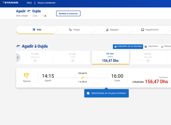The height and width of the screenshot is (125, 171).
Task: Click the Agadir à Oujda heading
Action: point(35,46)
